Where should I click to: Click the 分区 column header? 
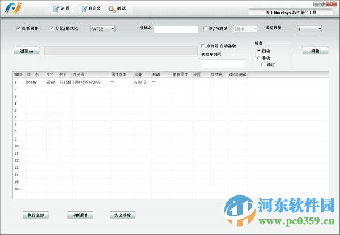[x=201, y=75]
